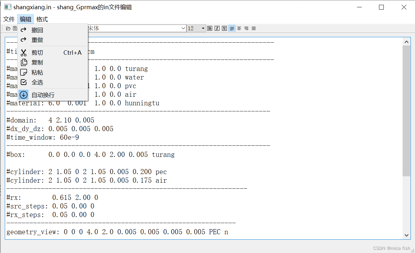415x253 pixels.
Task: Justify text alignment
Action: 254,28
